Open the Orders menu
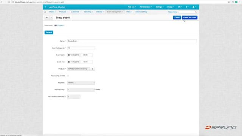 point(53,12)
